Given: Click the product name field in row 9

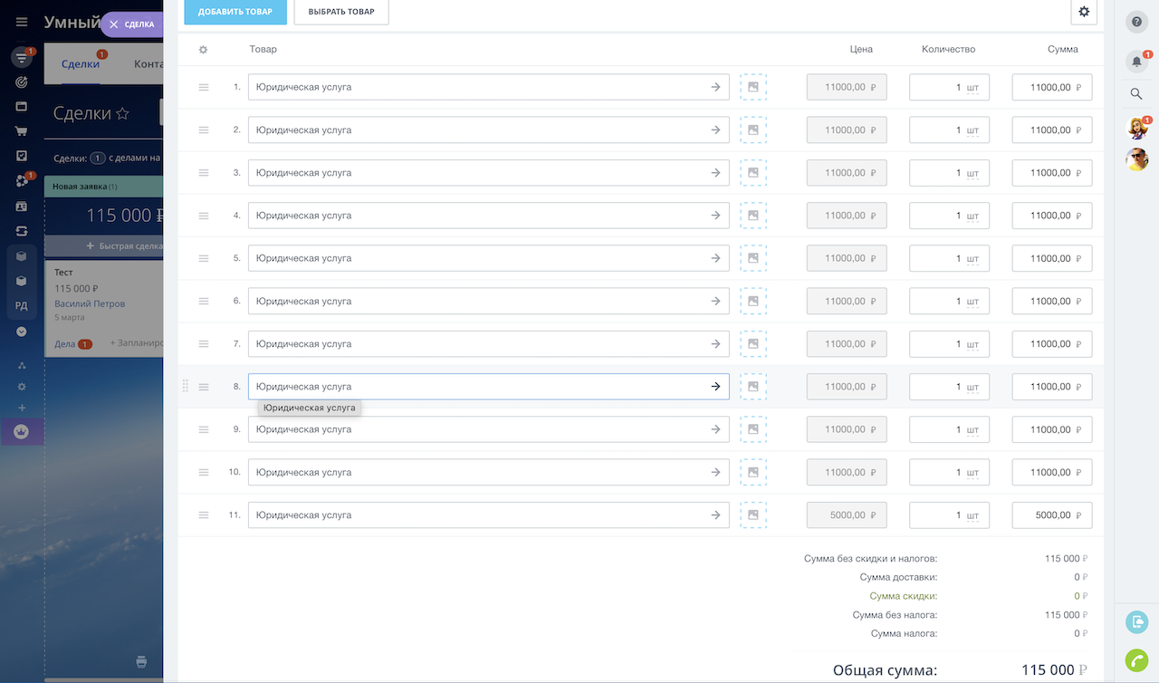Looking at the screenshot, I should (489, 429).
